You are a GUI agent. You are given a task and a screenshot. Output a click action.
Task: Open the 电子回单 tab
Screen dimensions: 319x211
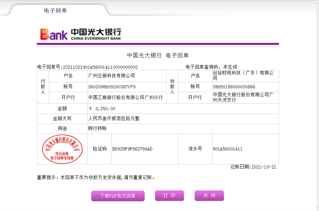[x=56, y=10]
